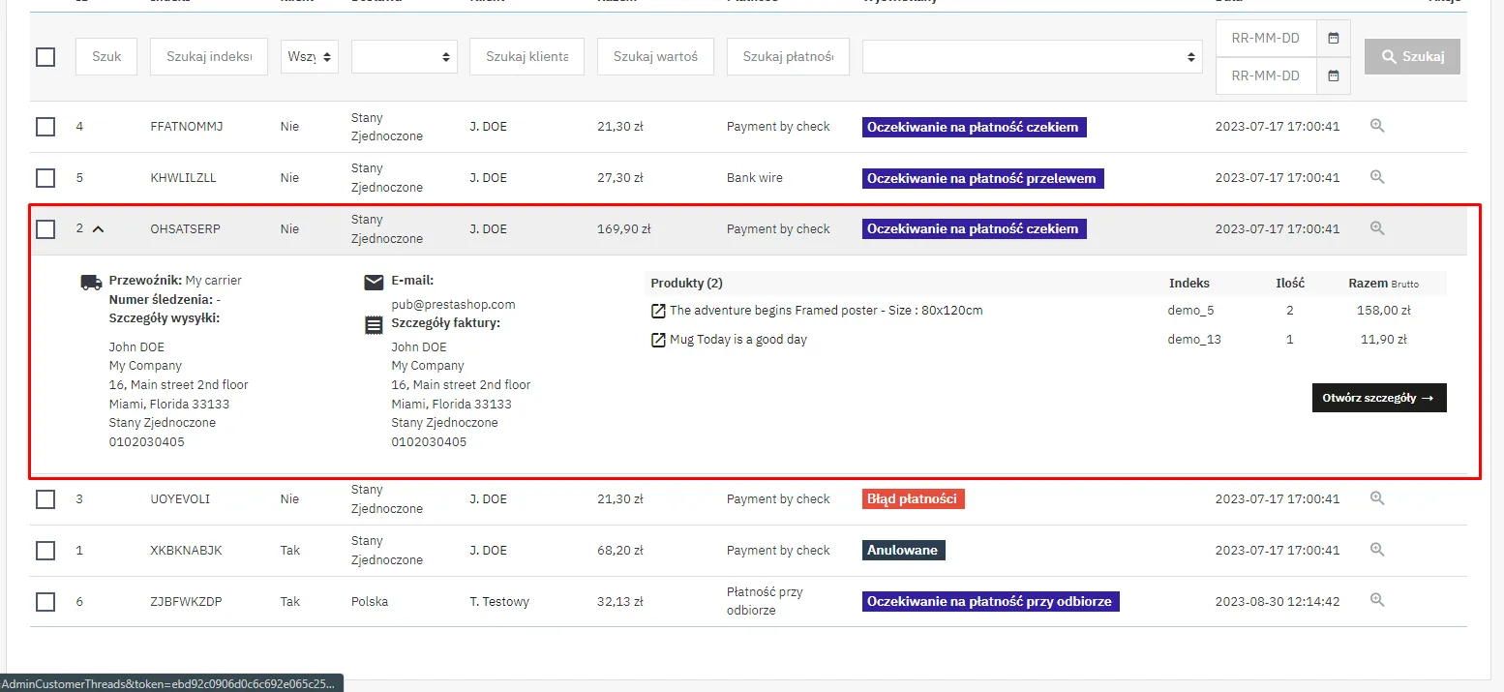
Task: Open view icon for order UOYEVOLI
Action: [x=1377, y=498]
